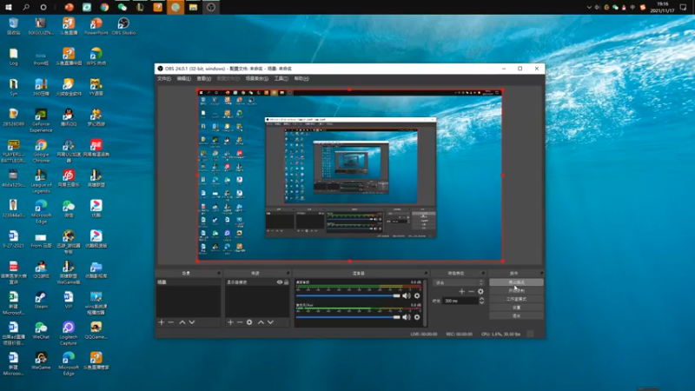This screenshot has width=695, height=391.
Task: Open 工具(T) menu in OBS
Action: tap(281, 78)
